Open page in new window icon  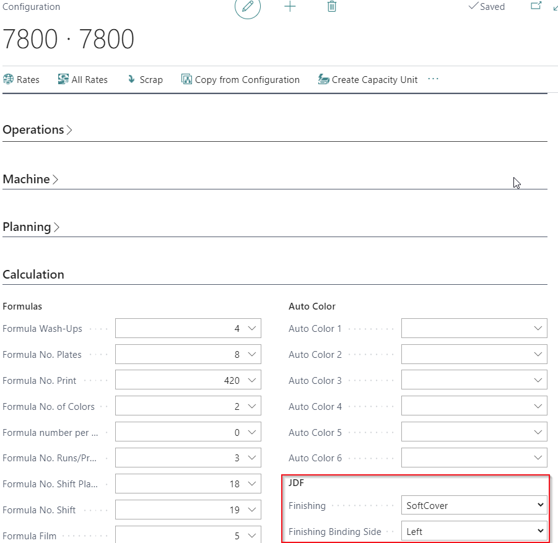coord(536,6)
